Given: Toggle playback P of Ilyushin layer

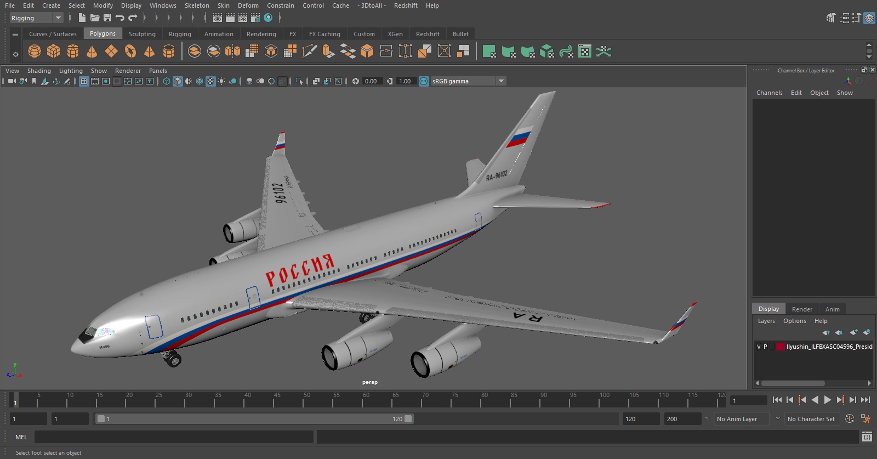Looking at the screenshot, I should tap(765, 347).
